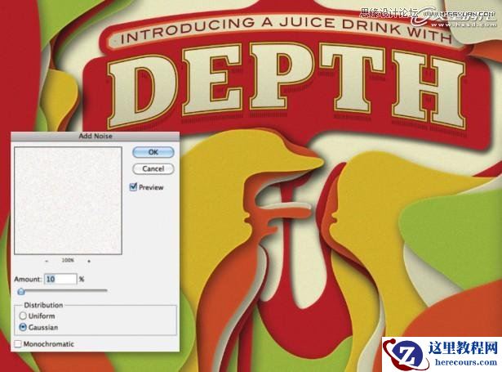Zoom in noise preview with plus
This screenshot has height=372, width=502.
[89, 261]
